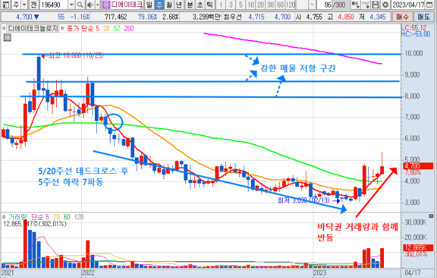Select interval 30 button

[x=270, y=4]
